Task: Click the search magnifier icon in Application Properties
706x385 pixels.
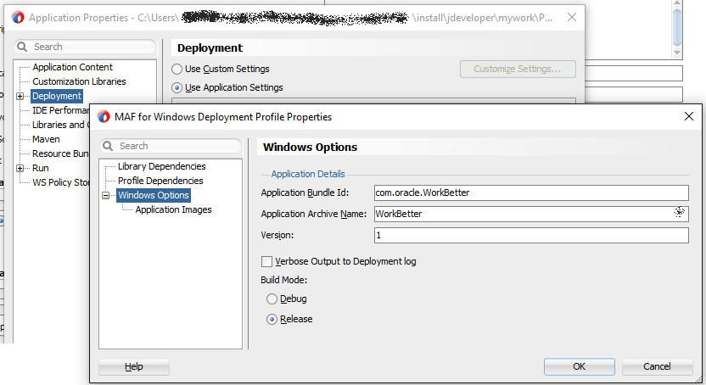Action: 22,47
